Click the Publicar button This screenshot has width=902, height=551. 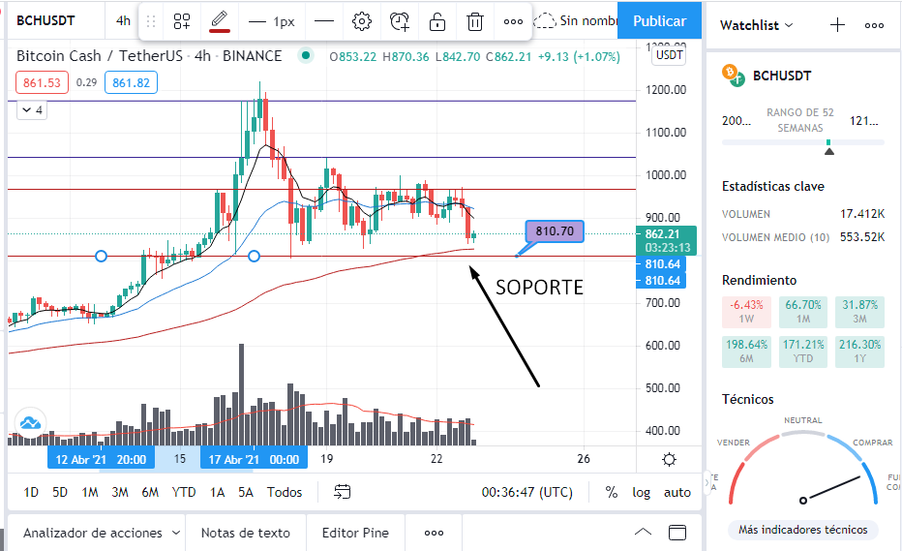[659, 20]
